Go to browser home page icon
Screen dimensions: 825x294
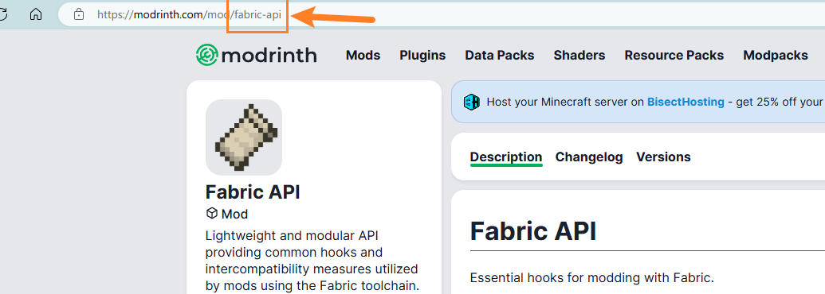36,14
